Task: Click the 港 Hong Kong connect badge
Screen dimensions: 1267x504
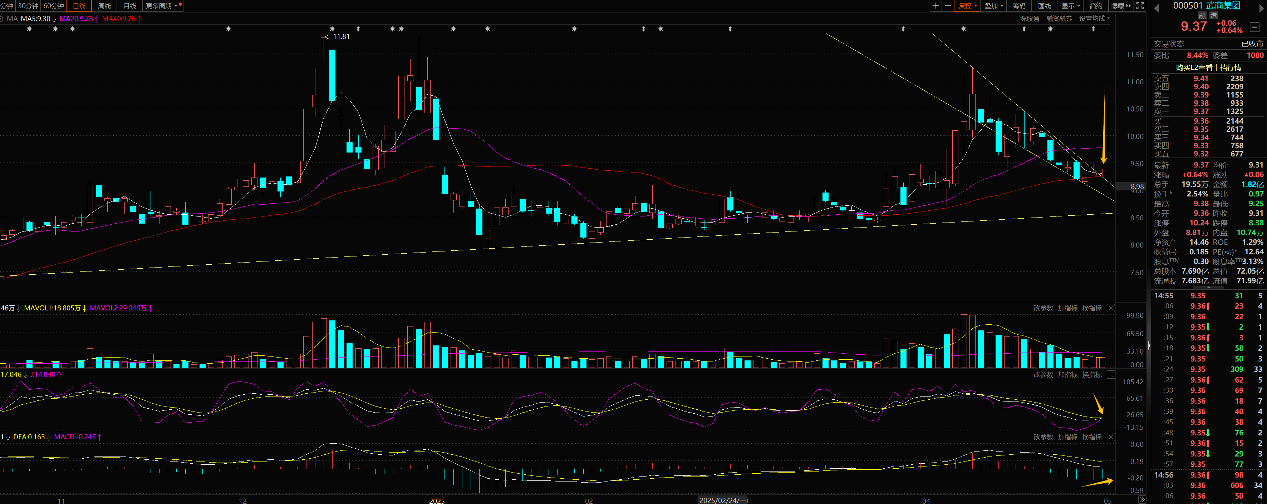Action: (1214, 15)
